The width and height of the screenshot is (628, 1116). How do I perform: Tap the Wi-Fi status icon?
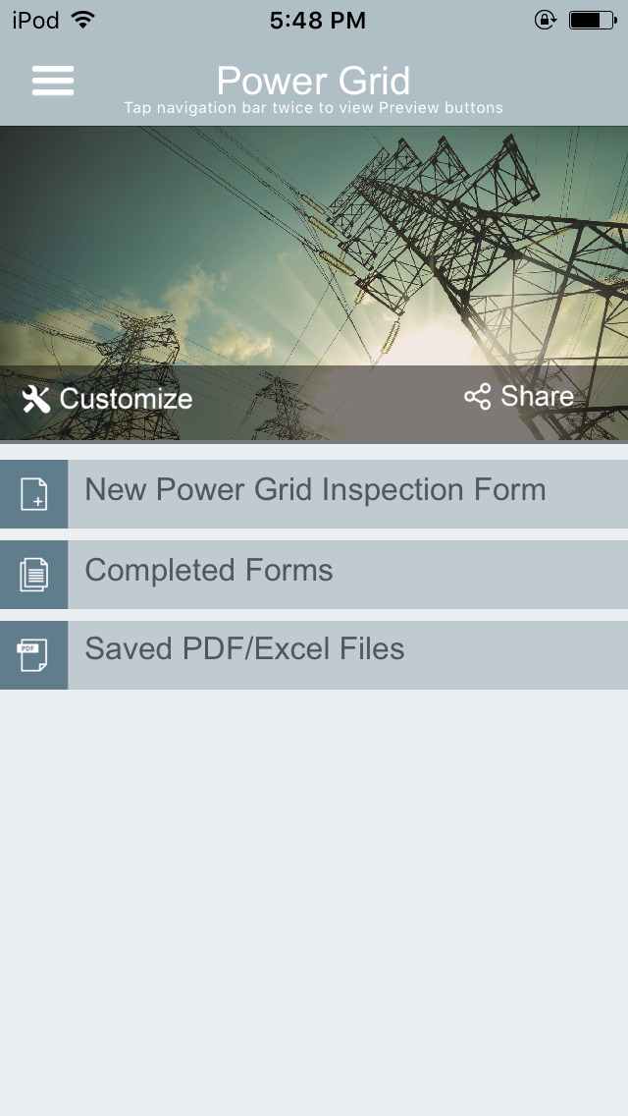click(x=83, y=20)
